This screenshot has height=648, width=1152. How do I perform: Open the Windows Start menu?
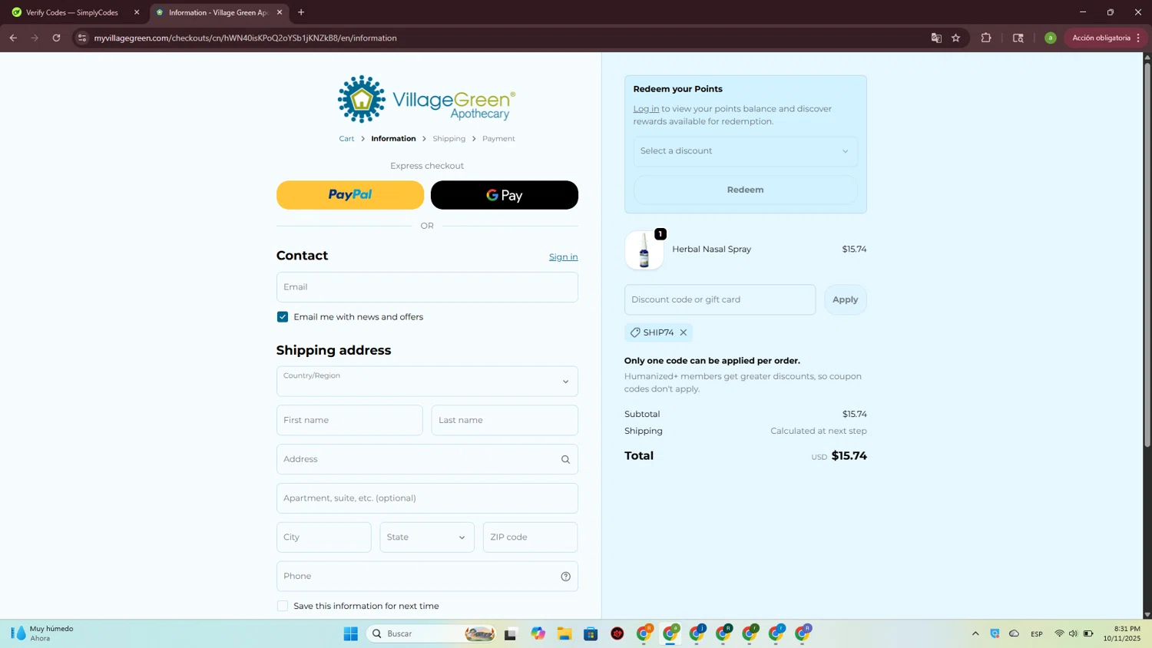pos(351,633)
